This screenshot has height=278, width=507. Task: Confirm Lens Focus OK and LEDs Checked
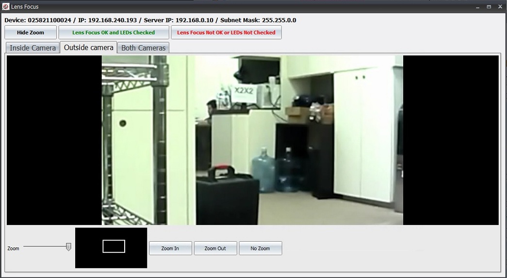tap(114, 33)
